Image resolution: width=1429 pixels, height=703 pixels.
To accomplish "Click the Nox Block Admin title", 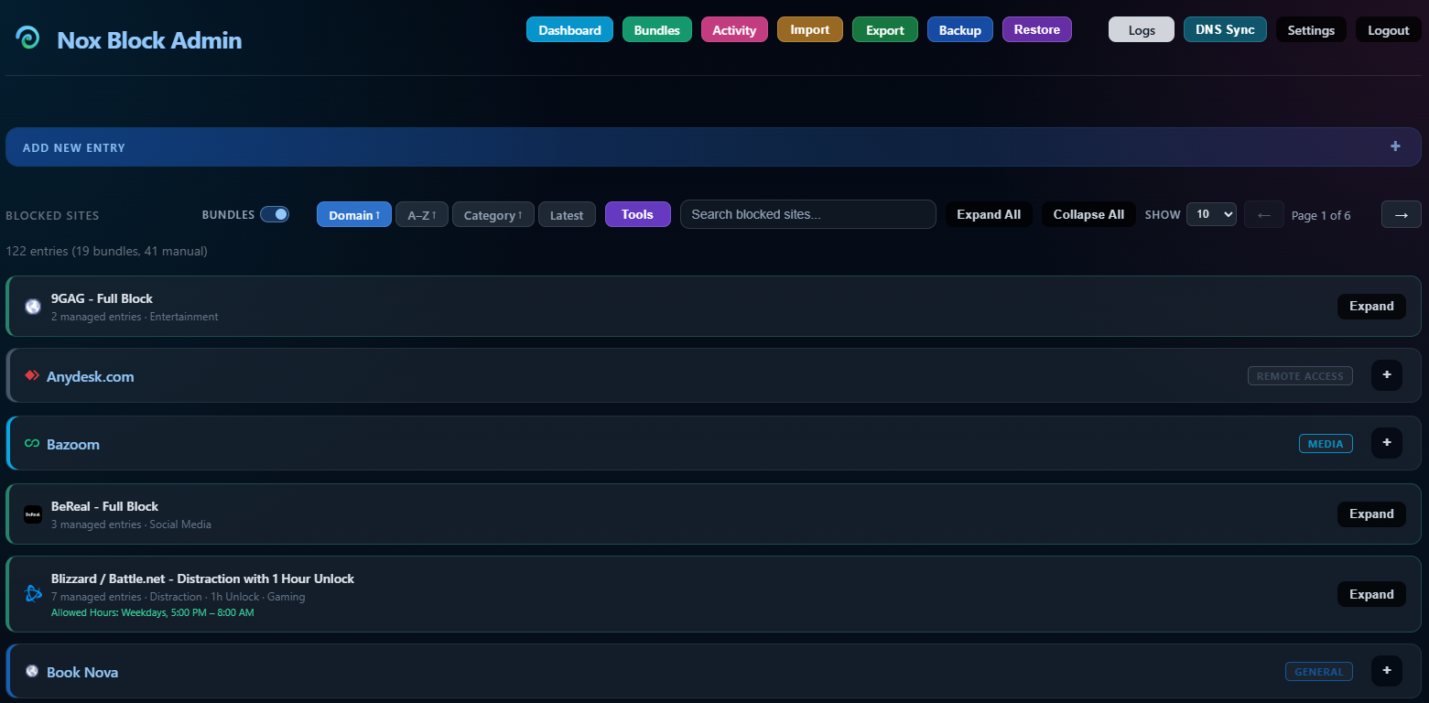I will click(x=149, y=40).
